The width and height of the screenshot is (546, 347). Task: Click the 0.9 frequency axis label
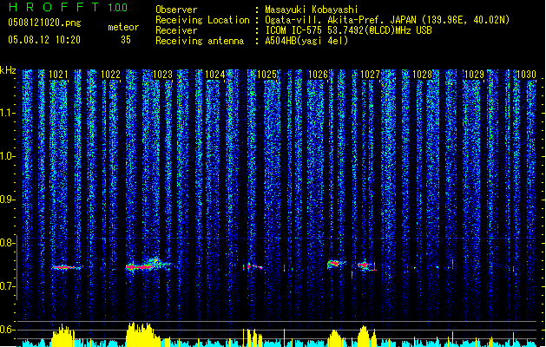8,200
